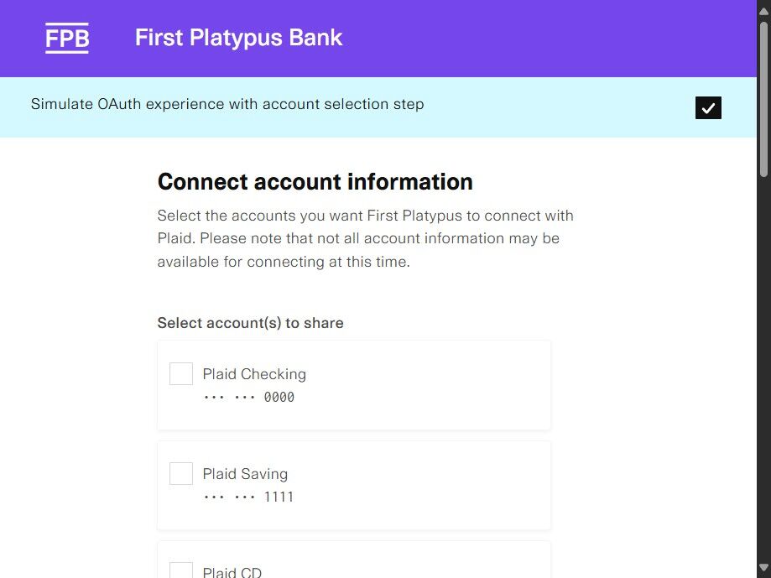
Task: Click the Connect account information heading
Action: click(x=315, y=182)
